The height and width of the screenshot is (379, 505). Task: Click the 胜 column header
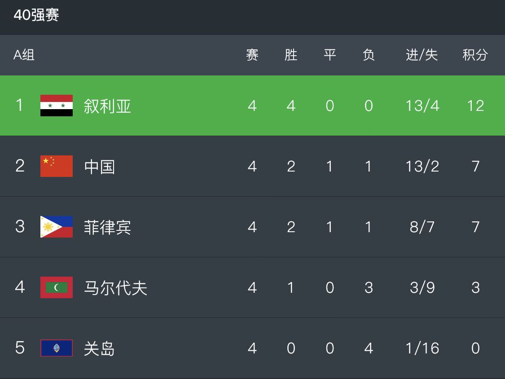pos(291,55)
